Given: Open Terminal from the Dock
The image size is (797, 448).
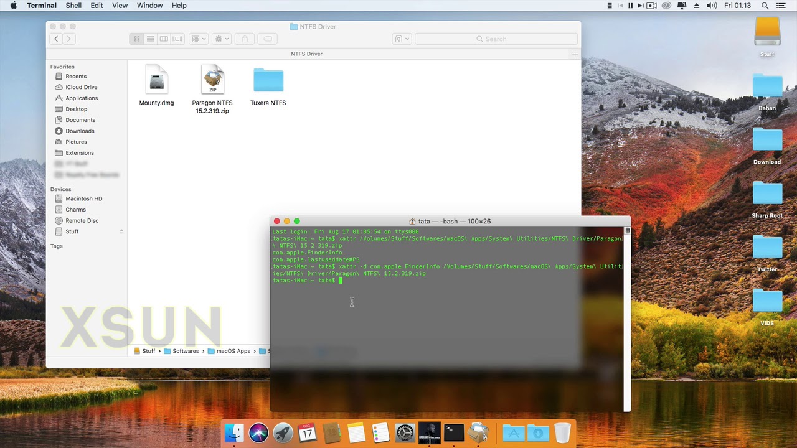Looking at the screenshot, I should [x=454, y=432].
